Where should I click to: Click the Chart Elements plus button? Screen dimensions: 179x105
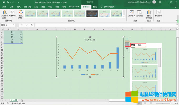coord(127,39)
